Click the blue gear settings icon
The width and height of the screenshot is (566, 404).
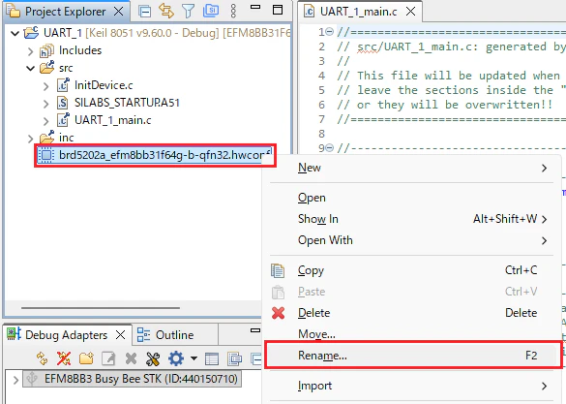pos(176,358)
